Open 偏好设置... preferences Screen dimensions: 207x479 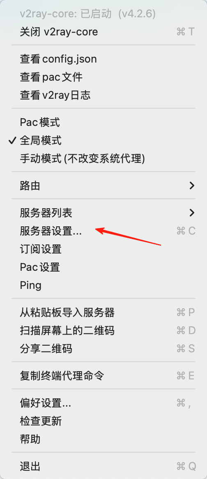(x=103, y=403)
